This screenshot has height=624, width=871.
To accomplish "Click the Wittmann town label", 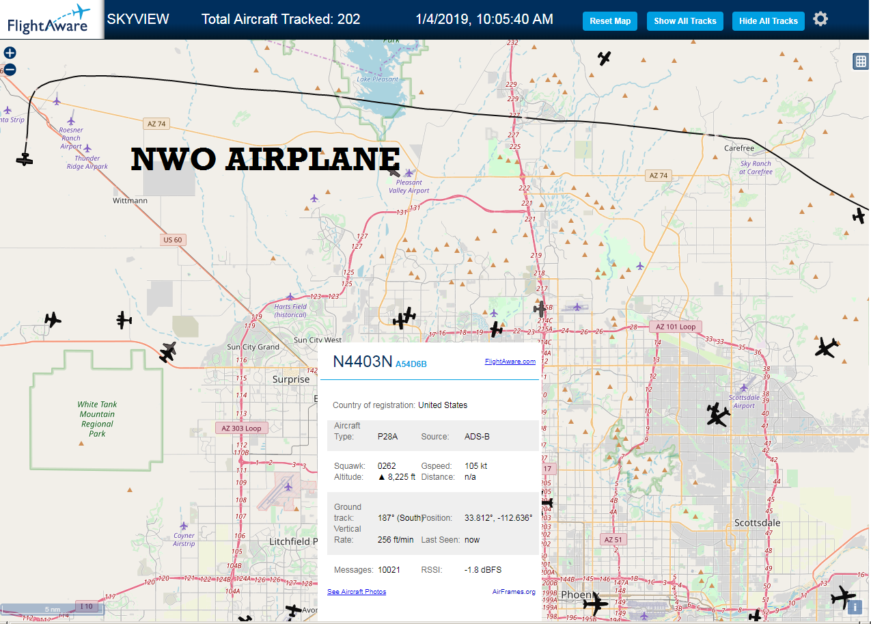I will pyautogui.click(x=130, y=201).
